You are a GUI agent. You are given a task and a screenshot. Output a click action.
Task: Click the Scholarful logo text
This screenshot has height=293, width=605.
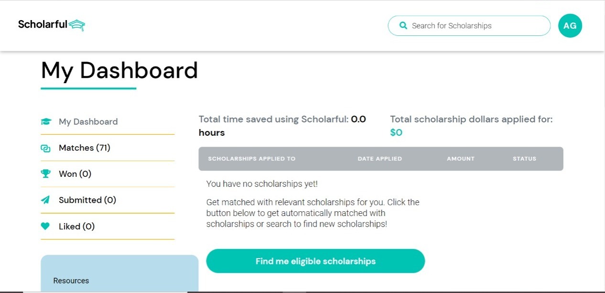(43, 24)
